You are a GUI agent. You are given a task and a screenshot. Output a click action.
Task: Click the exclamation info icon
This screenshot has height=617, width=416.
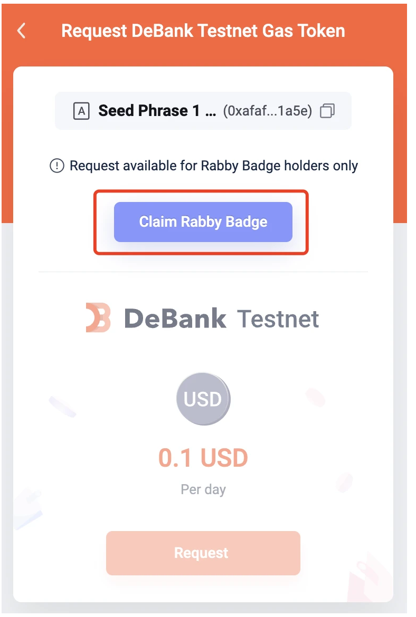coord(56,166)
